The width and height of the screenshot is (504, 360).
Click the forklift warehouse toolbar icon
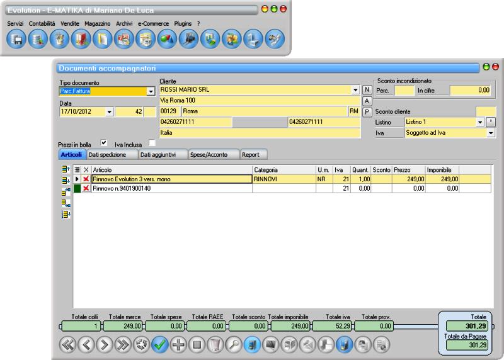[x=188, y=39]
